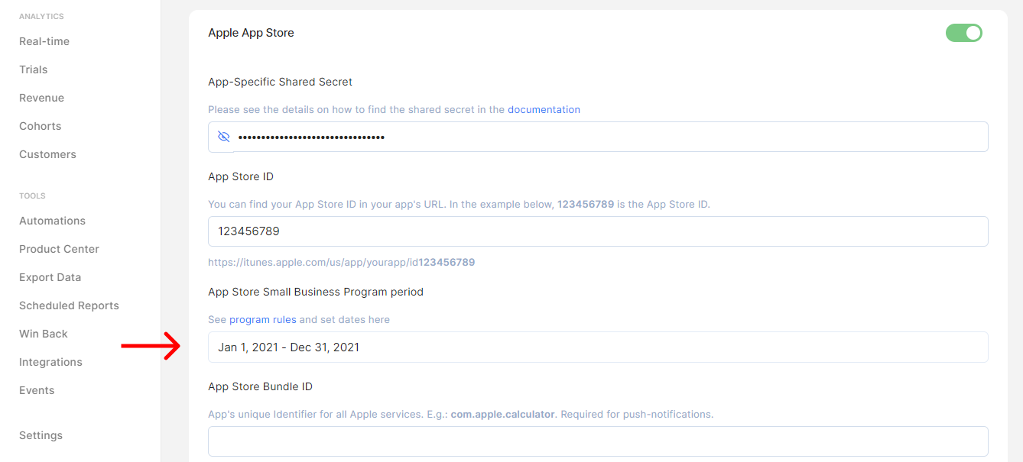
Task: Click the App Store Bundle ID field
Action: (598, 441)
